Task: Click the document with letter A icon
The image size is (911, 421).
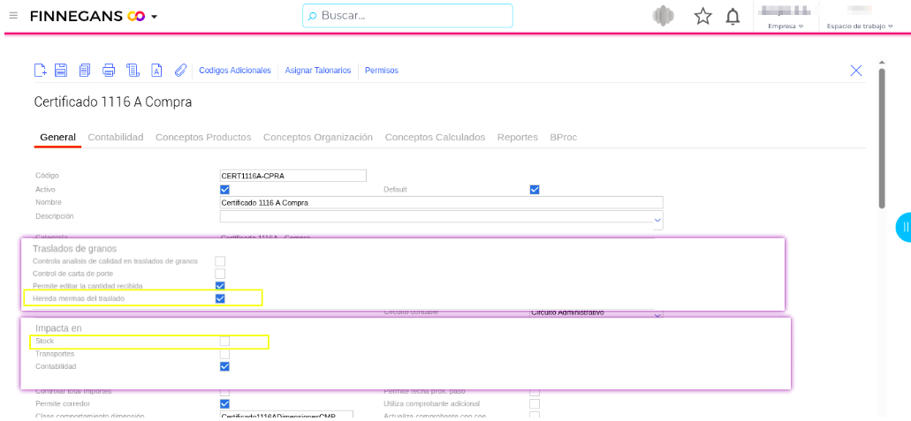Action: tap(156, 71)
